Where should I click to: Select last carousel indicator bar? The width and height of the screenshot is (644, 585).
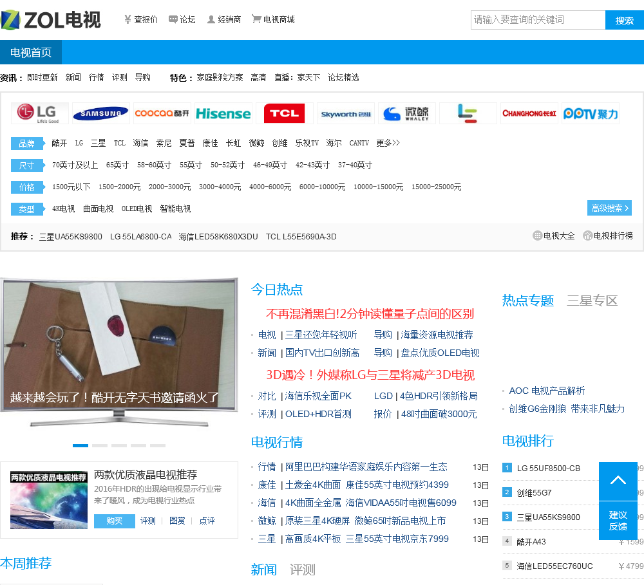(158, 445)
